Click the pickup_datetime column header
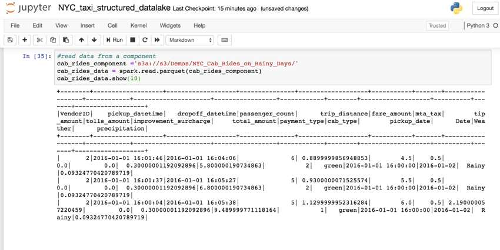The image size is (500, 250). tap(135, 114)
